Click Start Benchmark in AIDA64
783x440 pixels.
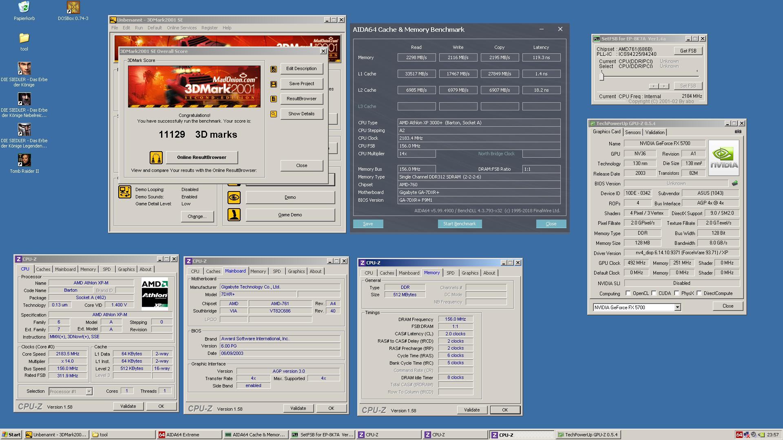click(460, 224)
